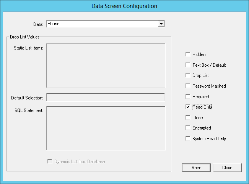Viewport: 249px width, 184px height.
Task: Mark the field as Required
Action: coord(188,96)
